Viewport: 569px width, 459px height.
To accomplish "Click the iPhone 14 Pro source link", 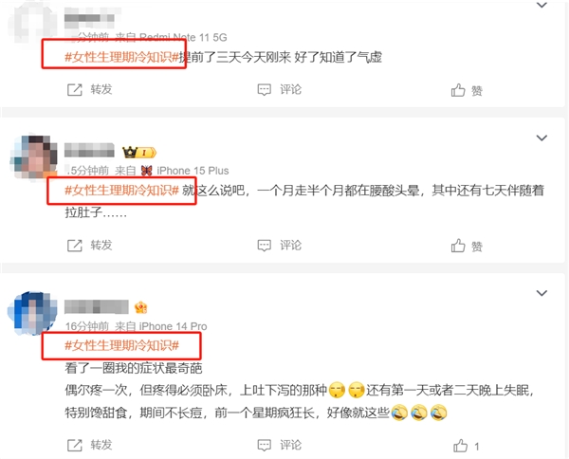I will tap(173, 326).
